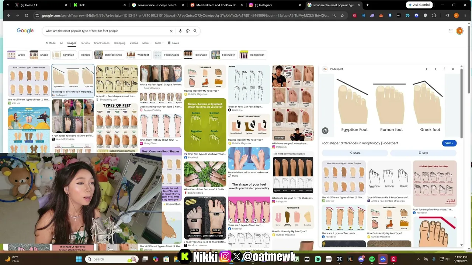
Task: Open a new browser tab
Action: click(x=367, y=5)
